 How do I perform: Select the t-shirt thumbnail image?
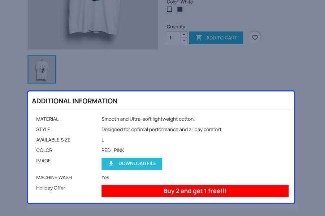(x=42, y=69)
